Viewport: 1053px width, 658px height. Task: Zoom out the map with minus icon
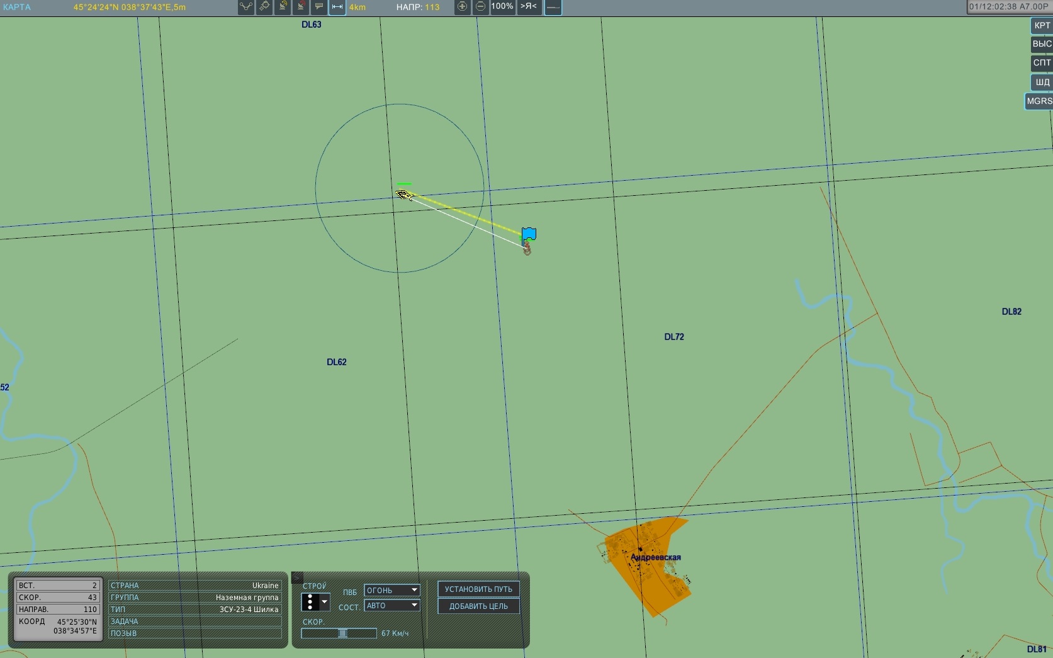pyautogui.click(x=480, y=7)
